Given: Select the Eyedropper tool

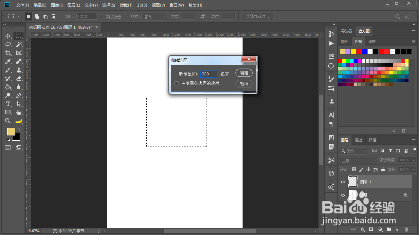Looking at the screenshot, I should coord(8,61).
